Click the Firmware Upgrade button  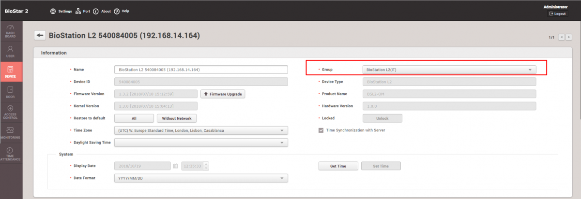point(223,94)
